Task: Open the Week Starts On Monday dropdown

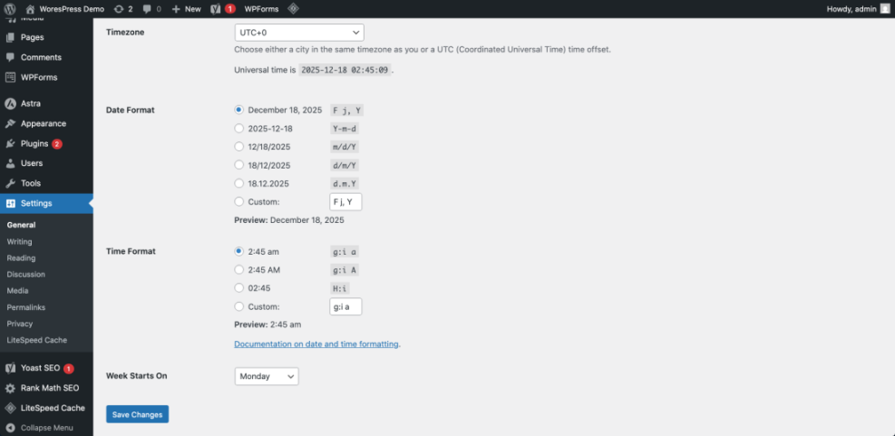Action: 267,376
